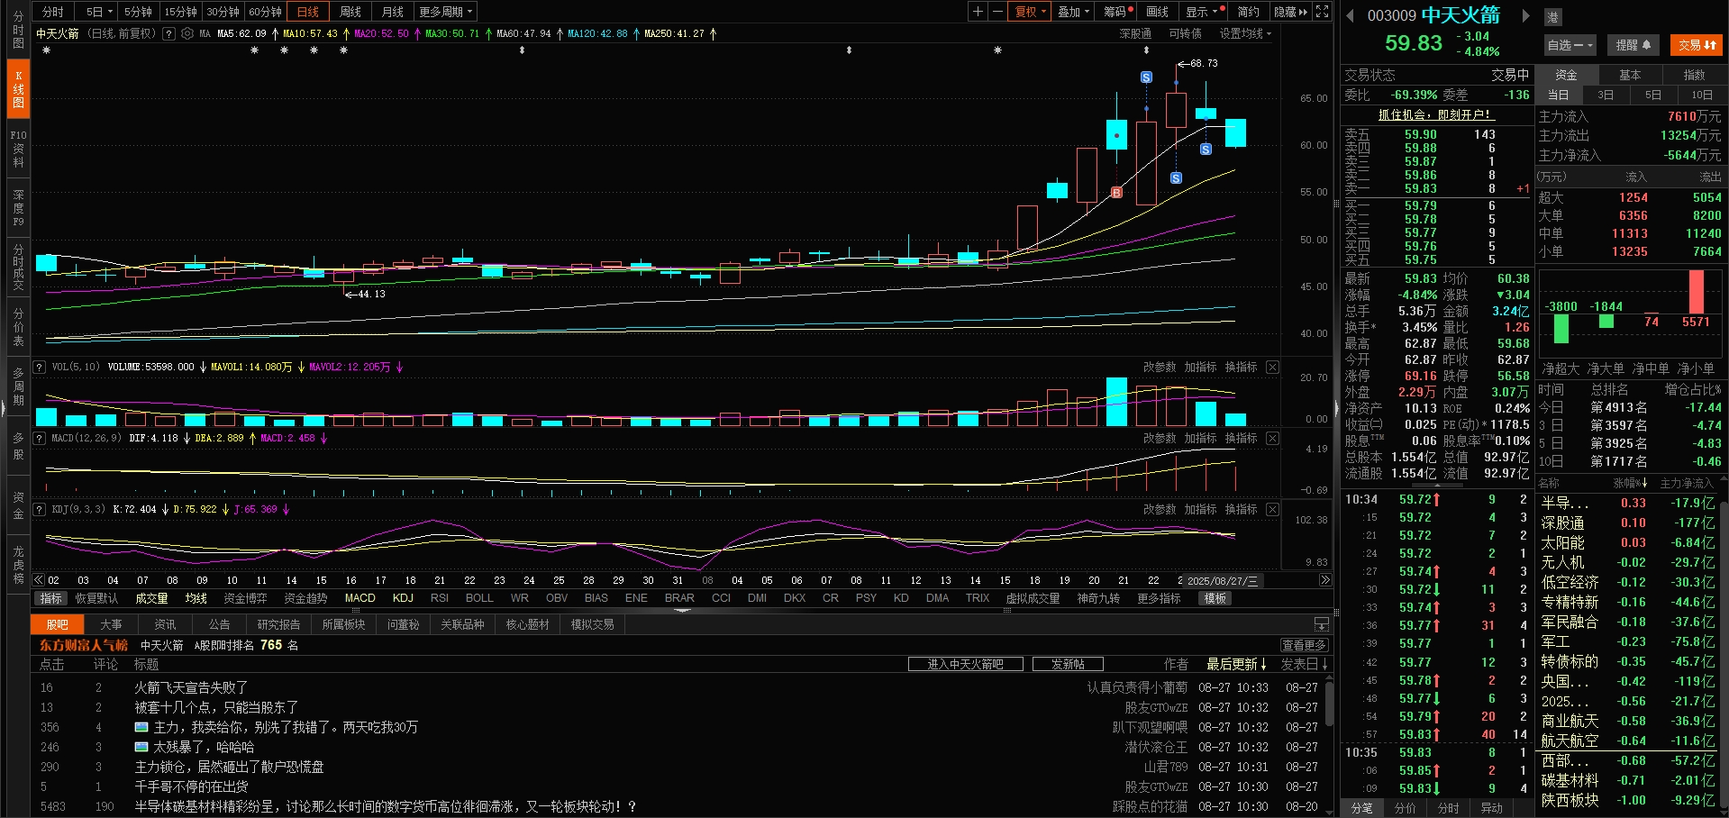
Task: Maximize the stock forum panel icon
Action: [1321, 624]
